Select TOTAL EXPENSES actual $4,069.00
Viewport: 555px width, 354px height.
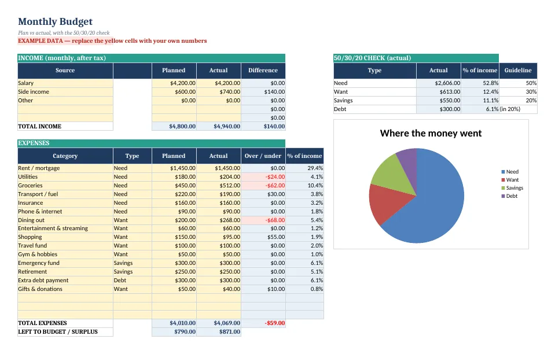pos(219,323)
